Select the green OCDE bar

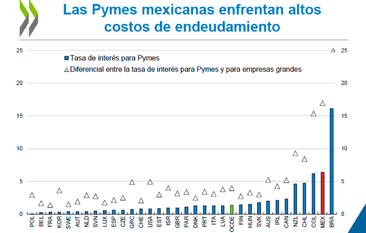[x=232, y=209]
